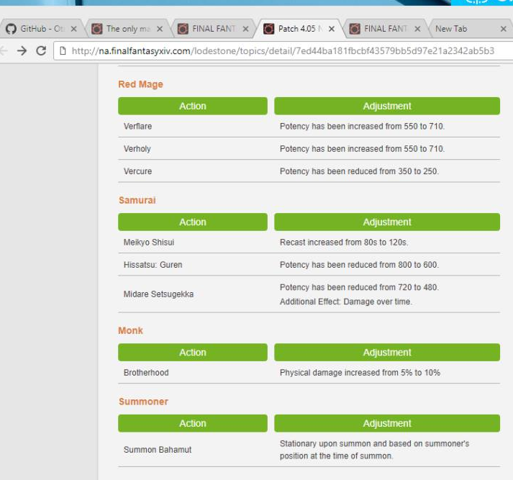Click the page info icon in address bar
This screenshot has height=480, width=513.
[63, 50]
